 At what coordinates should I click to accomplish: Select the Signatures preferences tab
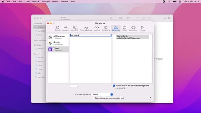click(x=116, y=28)
